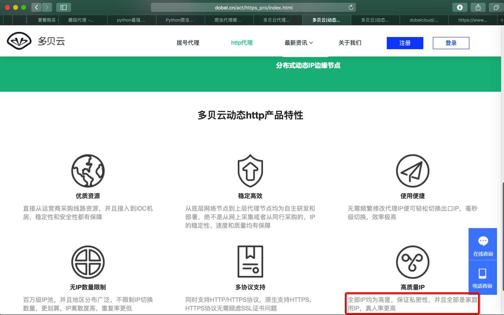Switch to the python最强 tab
This screenshot has height=315, width=504.
[x=132, y=20]
